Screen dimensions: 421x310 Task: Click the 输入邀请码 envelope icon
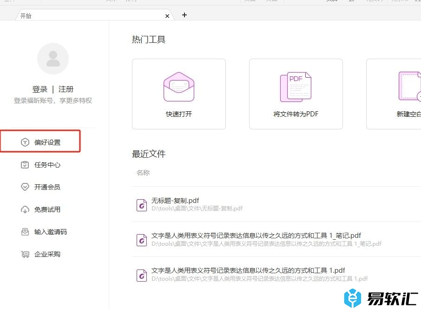(25, 232)
